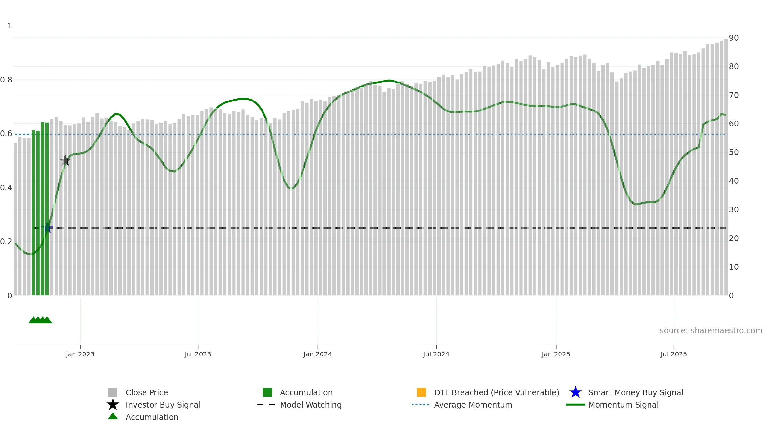Viewport: 774px width, 435px height.
Task: Click the black star Investor Buy legend icon
Action: click(113, 405)
